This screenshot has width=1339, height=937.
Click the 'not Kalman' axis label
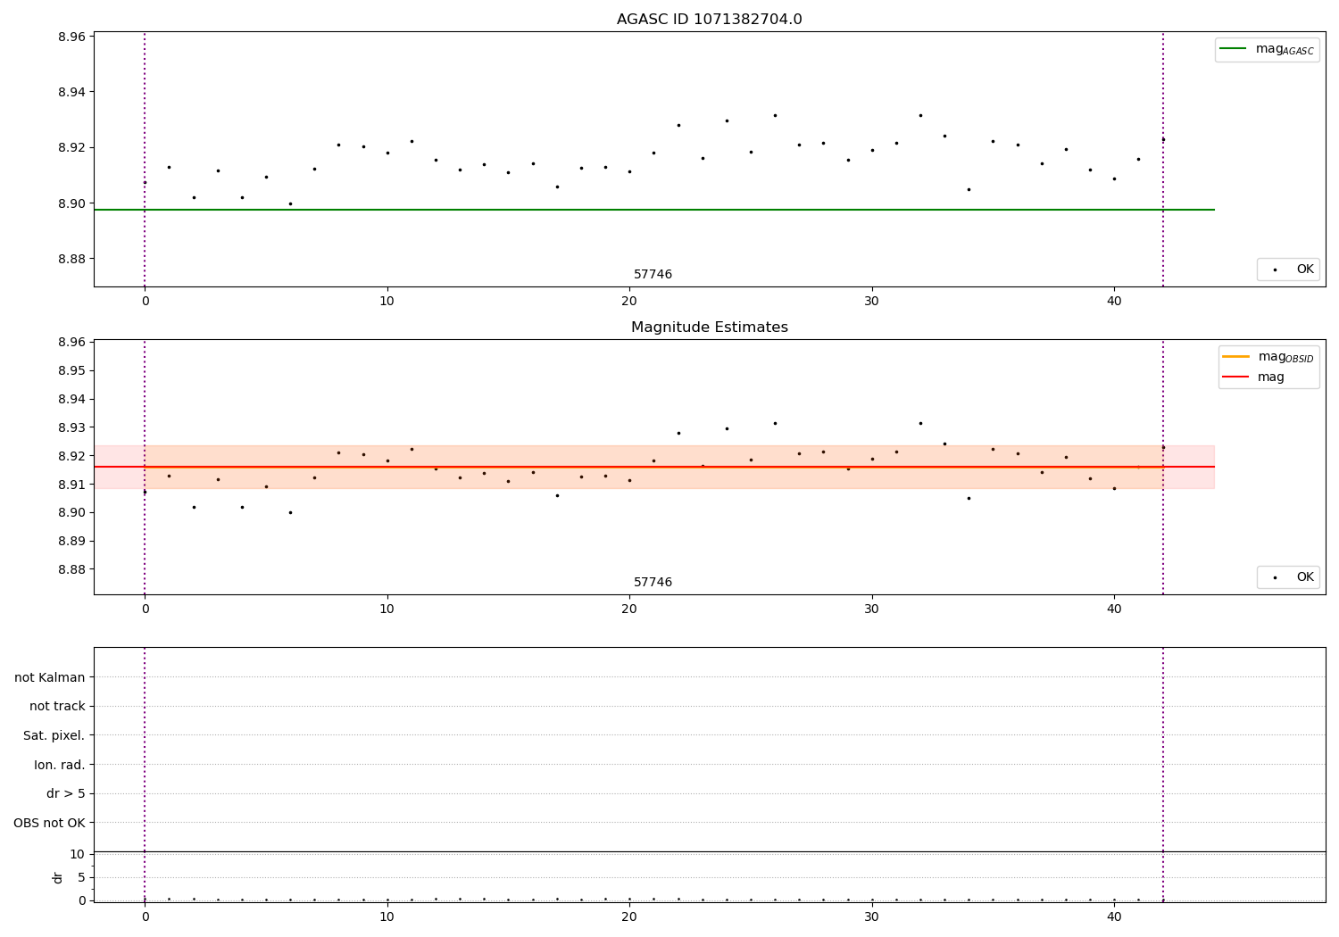50,677
